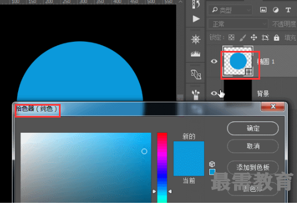Click the left hue slider arrow handle

pyautogui.click(x=154, y=192)
